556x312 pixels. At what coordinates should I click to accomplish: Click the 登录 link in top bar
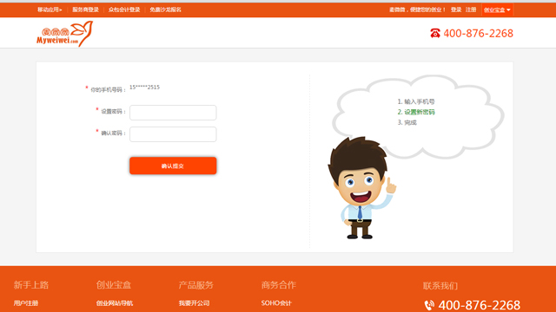(456, 10)
